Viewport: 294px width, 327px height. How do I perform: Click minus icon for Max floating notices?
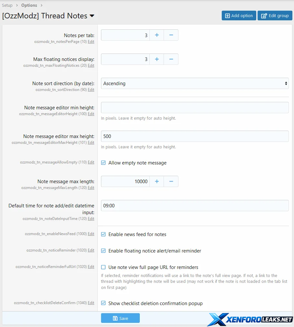(x=171, y=59)
